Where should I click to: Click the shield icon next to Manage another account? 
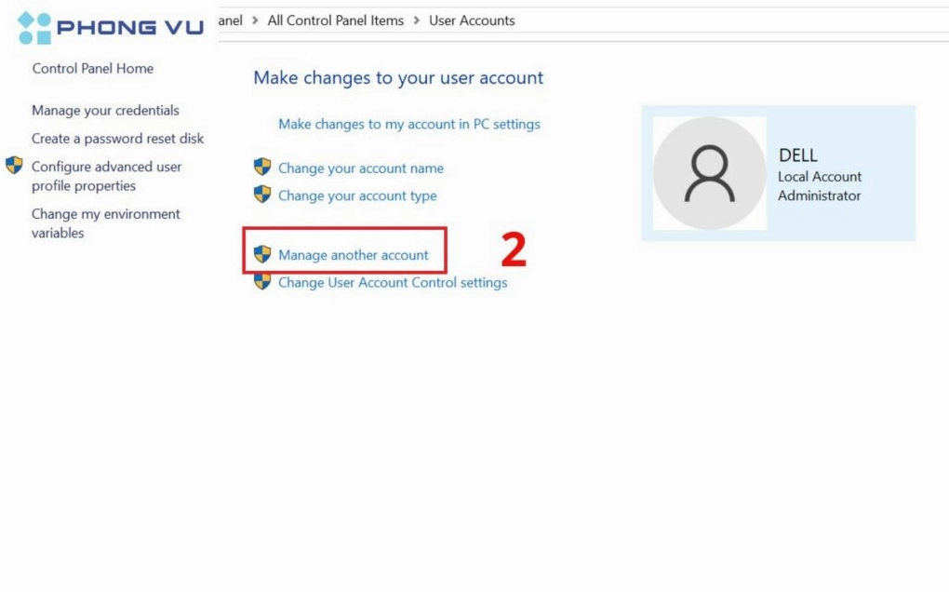(264, 255)
